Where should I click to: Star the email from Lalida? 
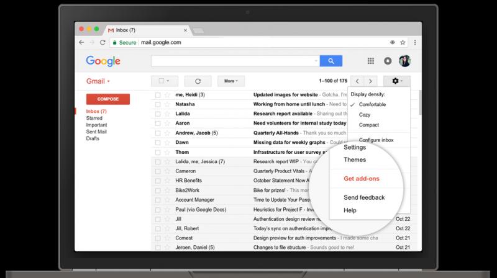(x=167, y=114)
